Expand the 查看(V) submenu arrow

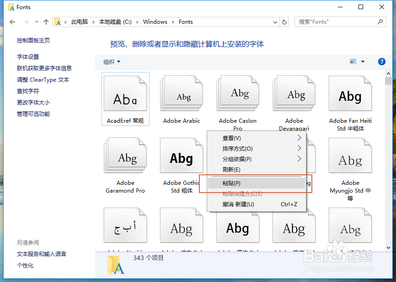(299, 138)
